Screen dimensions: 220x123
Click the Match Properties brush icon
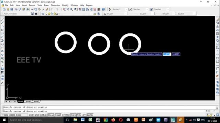[43, 9]
